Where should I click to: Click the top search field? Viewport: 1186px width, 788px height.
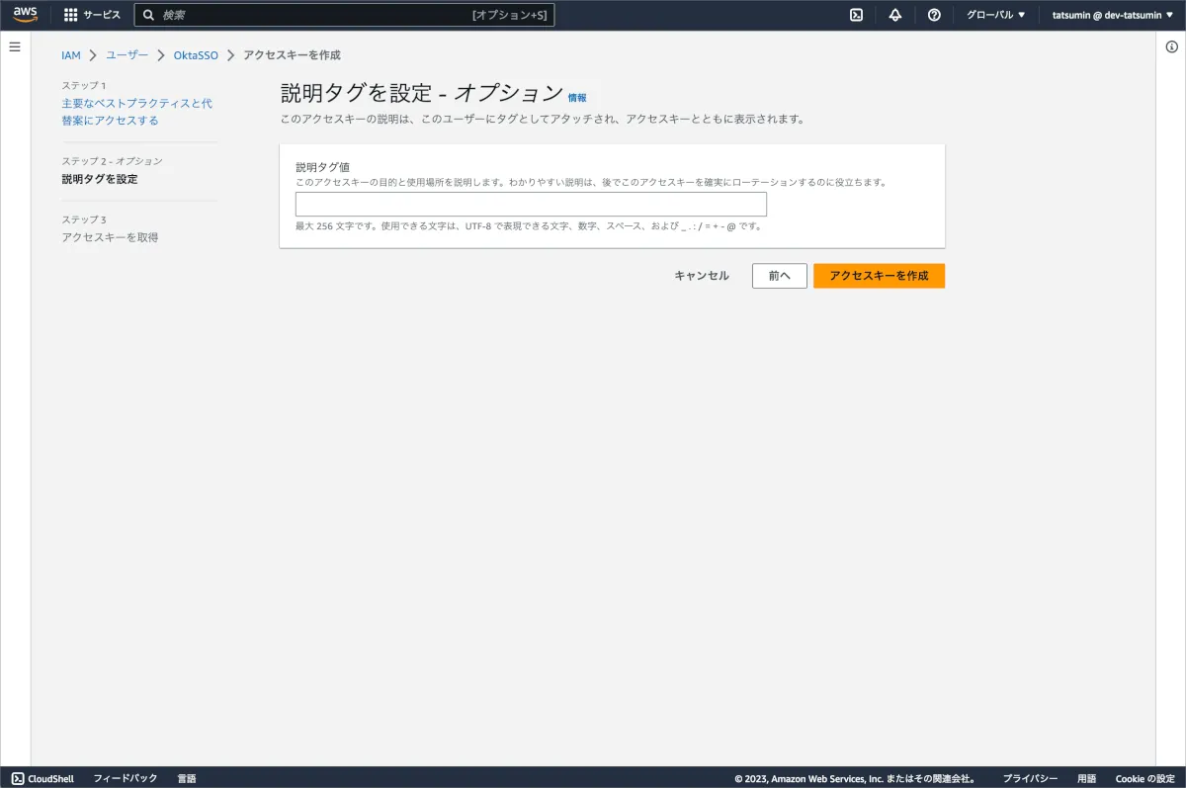click(346, 15)
